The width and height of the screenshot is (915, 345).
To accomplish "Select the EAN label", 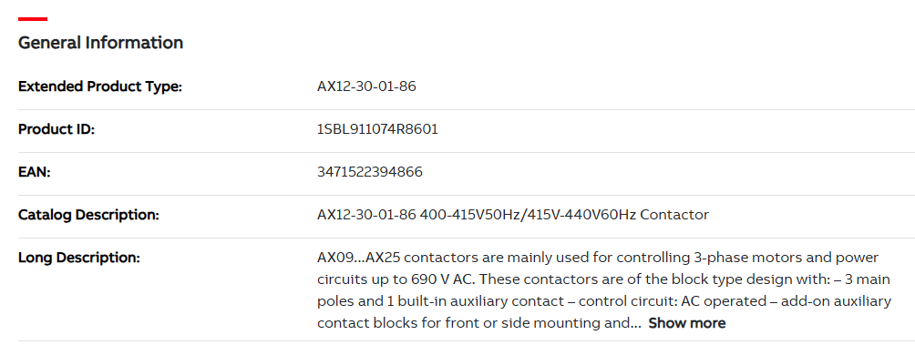I will pos(35,173).
